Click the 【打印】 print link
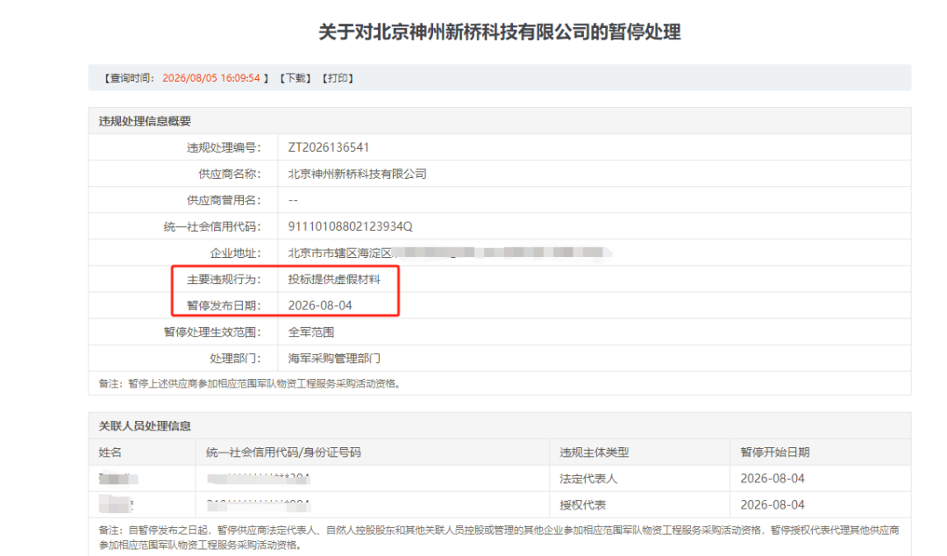The width and height of the screenshot is (947, 556). [x=338, y=78]
